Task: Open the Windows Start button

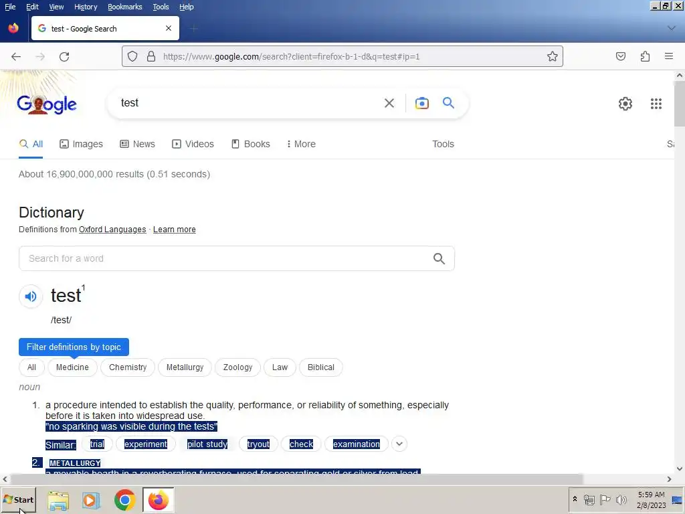Action: pos(18,500)
